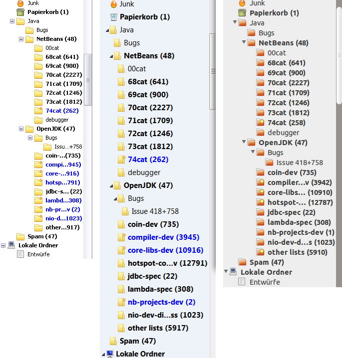Click the scrollbar thumb of the middle folder tree
The height and width of the screenshot is (358, 342).
[213, 71]
